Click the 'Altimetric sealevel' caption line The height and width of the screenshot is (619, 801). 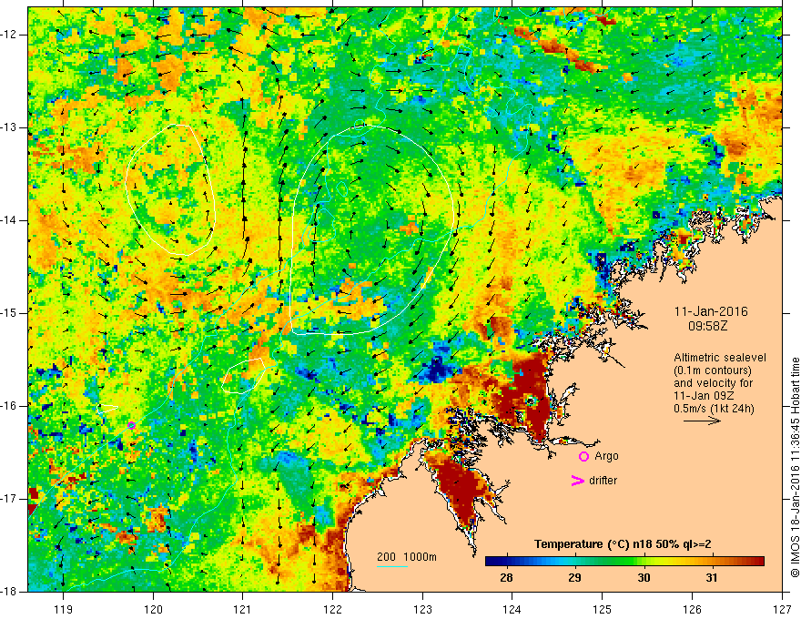720,358
